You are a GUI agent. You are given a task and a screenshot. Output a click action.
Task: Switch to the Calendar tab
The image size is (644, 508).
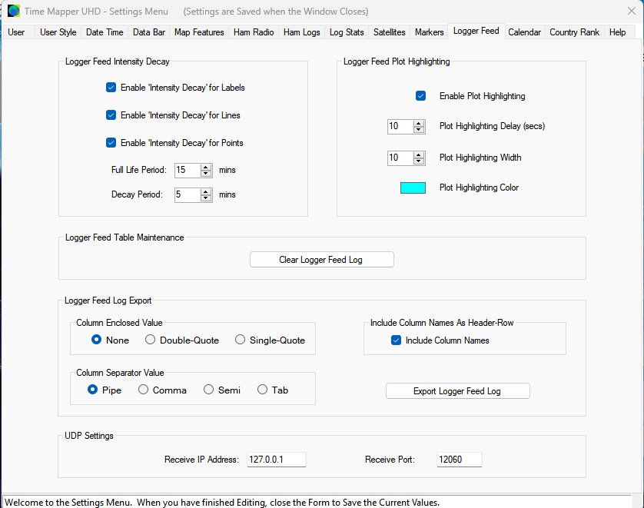tap(524, 32)
